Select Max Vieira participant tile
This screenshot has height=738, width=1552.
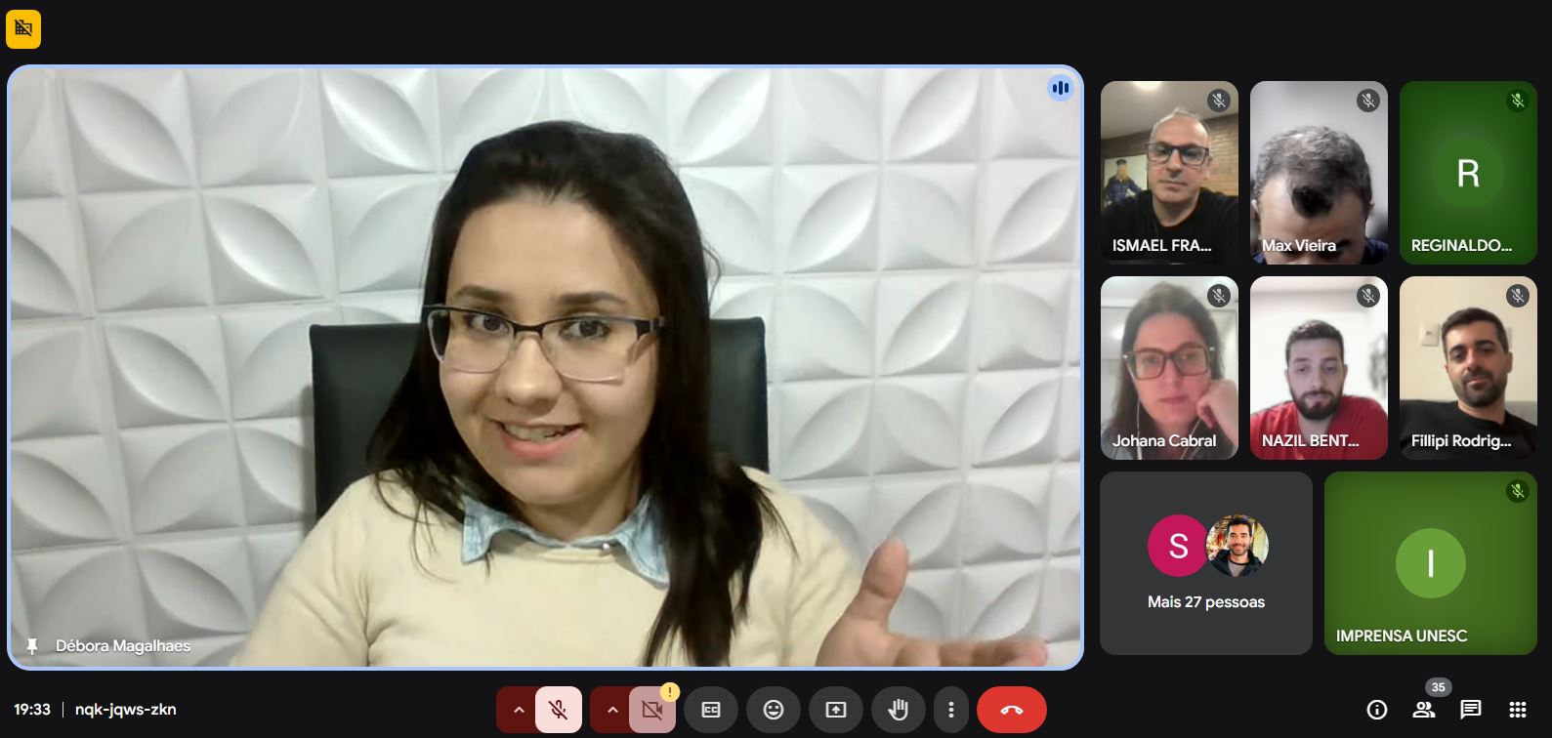tap(1319, 173)
